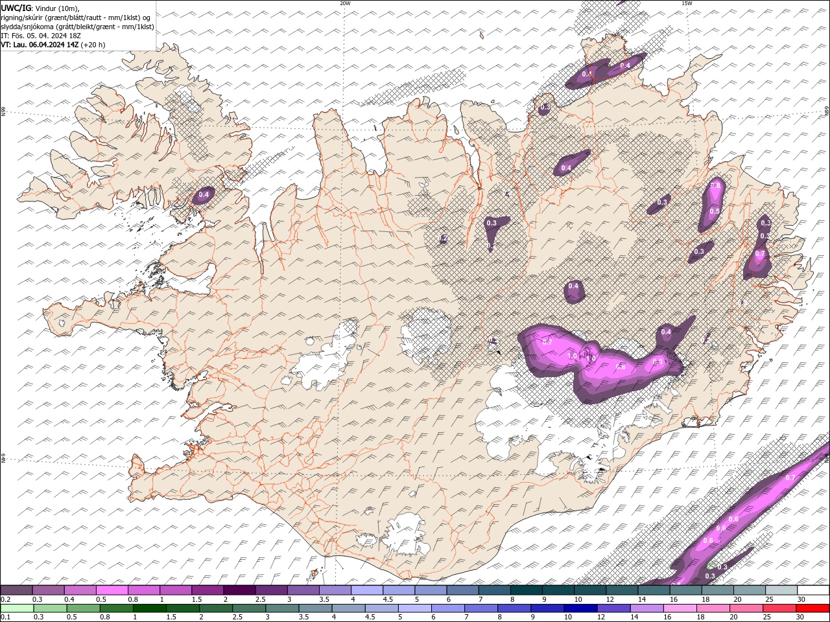Image resolution: width=830 pixels, height=622 pixels.
Task: Pick the 4 swatch in the lower legend row
Action: click(348, 608)
